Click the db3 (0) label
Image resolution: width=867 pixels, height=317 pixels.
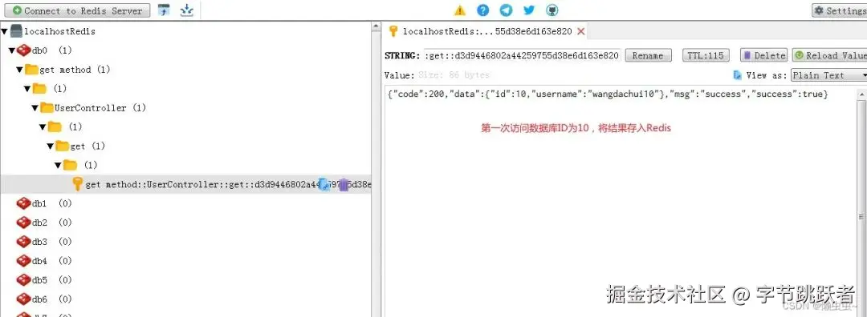click(x=52, y=242)
